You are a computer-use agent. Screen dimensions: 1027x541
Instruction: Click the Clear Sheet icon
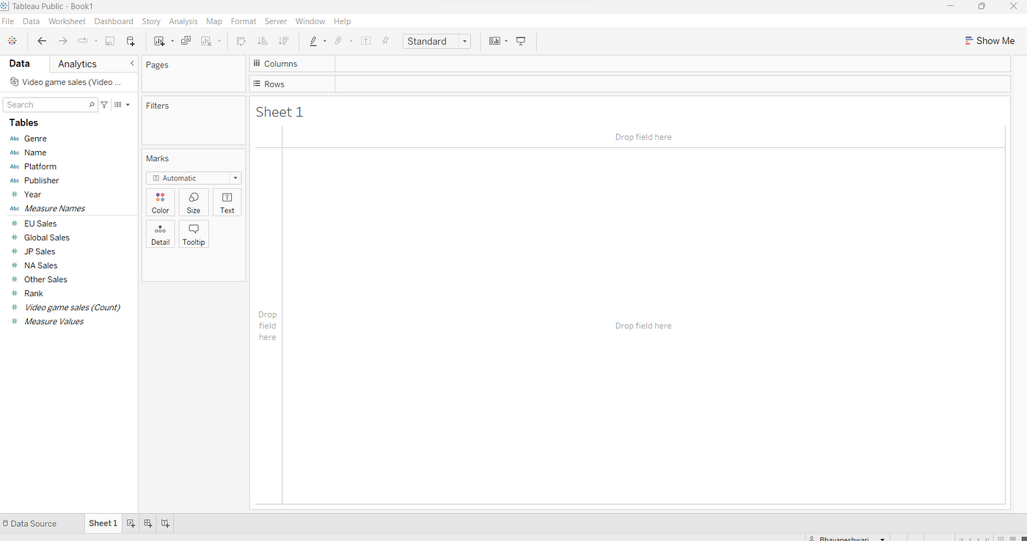click(206, 41)
